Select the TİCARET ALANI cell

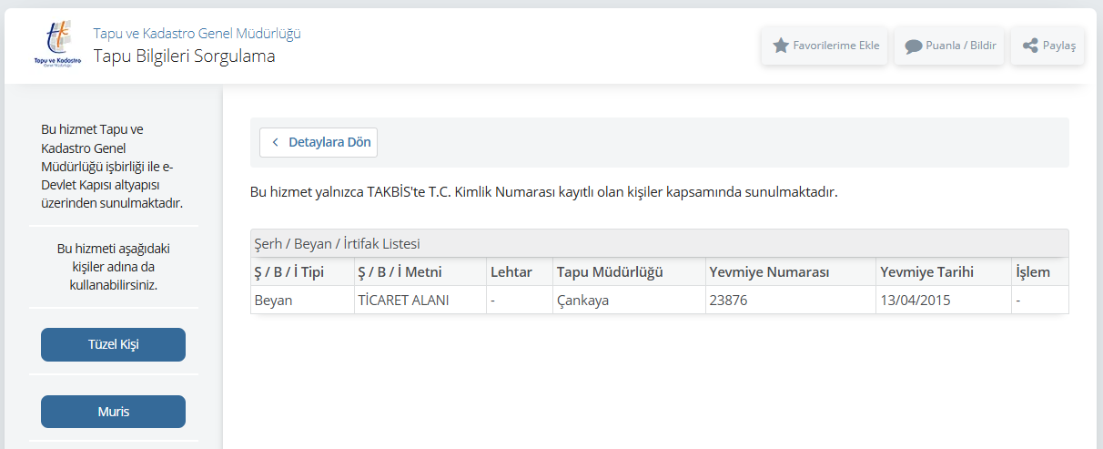click(x=403, y=301)
